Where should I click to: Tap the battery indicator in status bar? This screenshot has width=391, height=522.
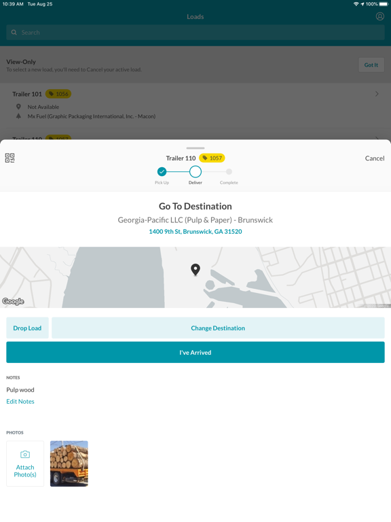point(384,4)
